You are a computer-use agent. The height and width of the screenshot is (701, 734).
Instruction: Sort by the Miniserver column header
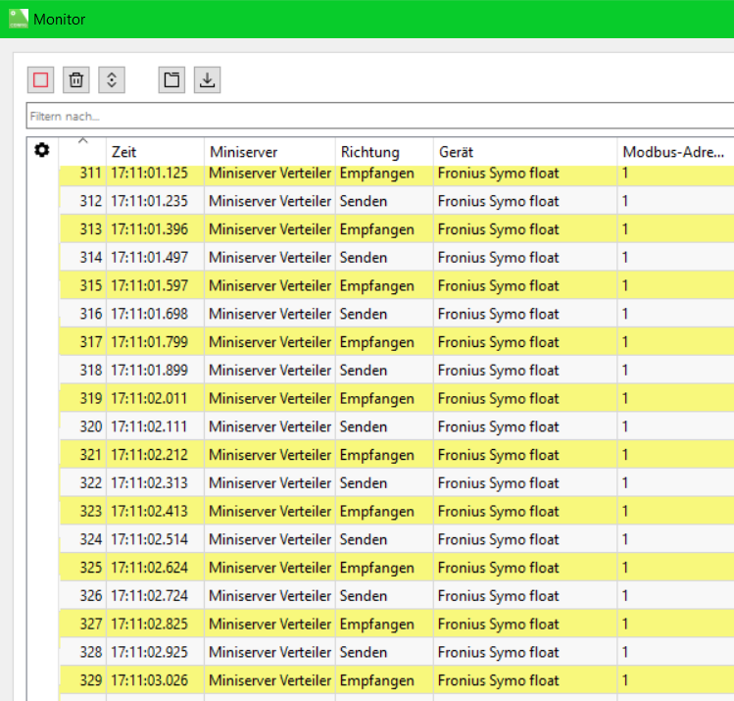click(x=243, y=152)
